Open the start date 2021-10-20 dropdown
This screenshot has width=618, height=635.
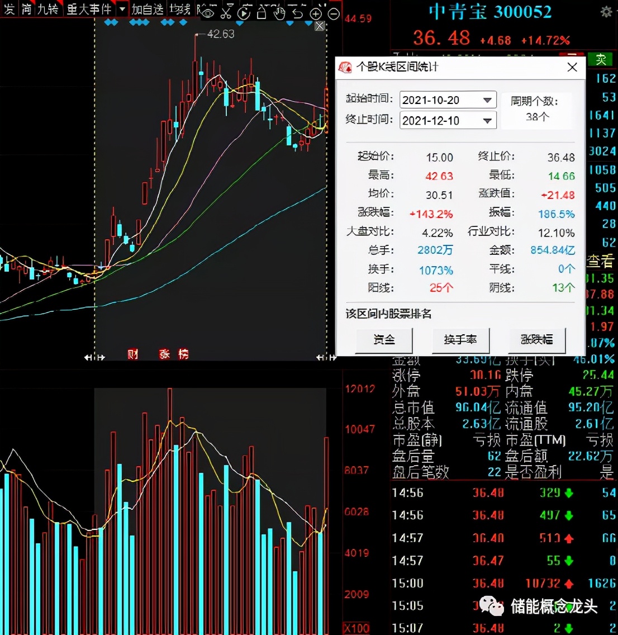point(487,100)
